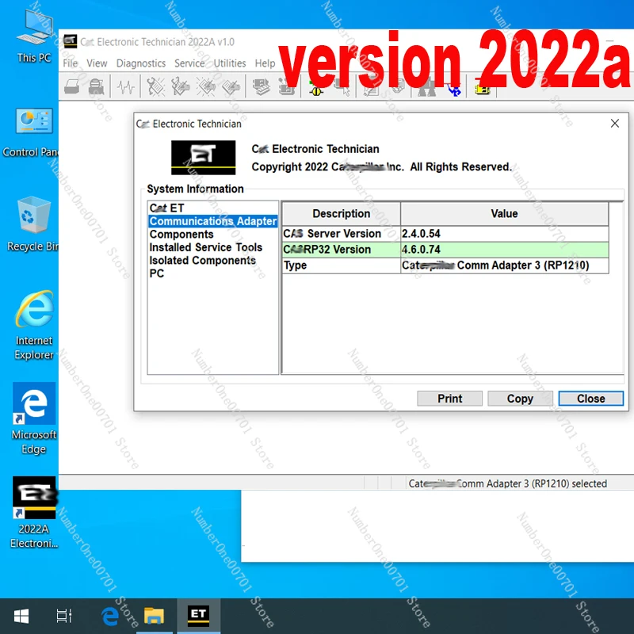Select the 2022A Electronic Technician desktop shortcut
Viewport: 634px width, 634px height.
tap(34, 512)
